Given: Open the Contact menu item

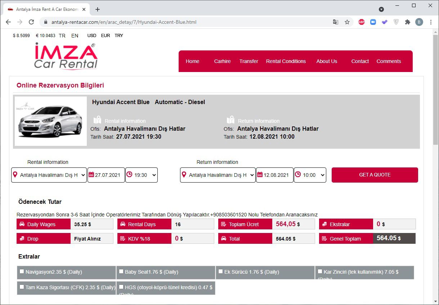Looking at the screenshot, I should tap(360, 61).
